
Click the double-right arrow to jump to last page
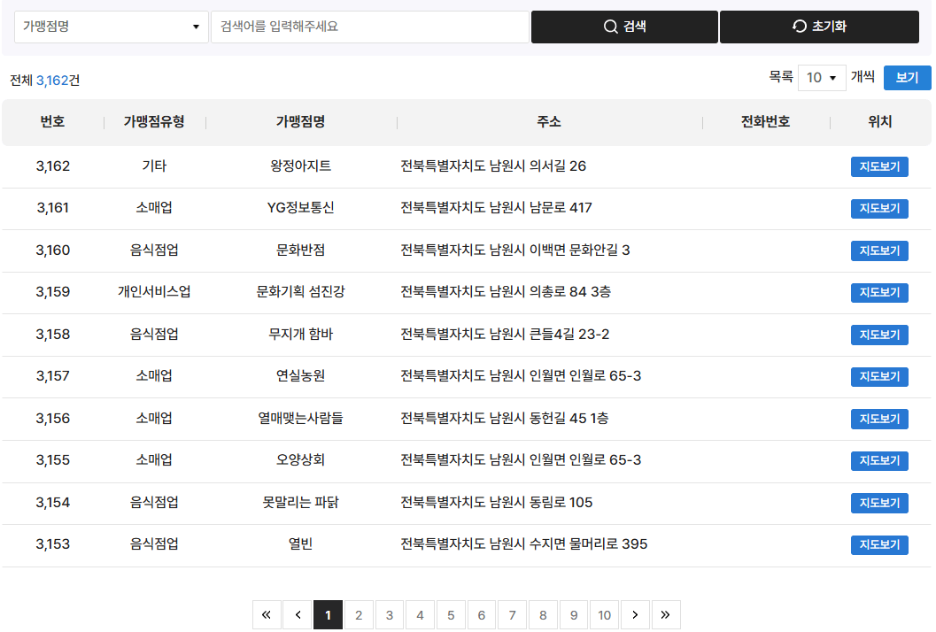pos(666,614)
